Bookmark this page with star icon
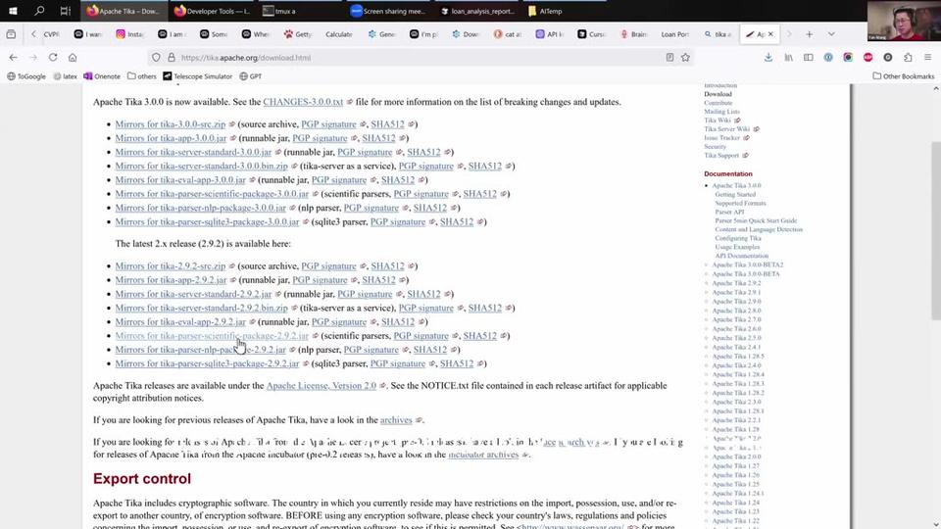This screenshot has width=941, height=529. pos(685,58)
